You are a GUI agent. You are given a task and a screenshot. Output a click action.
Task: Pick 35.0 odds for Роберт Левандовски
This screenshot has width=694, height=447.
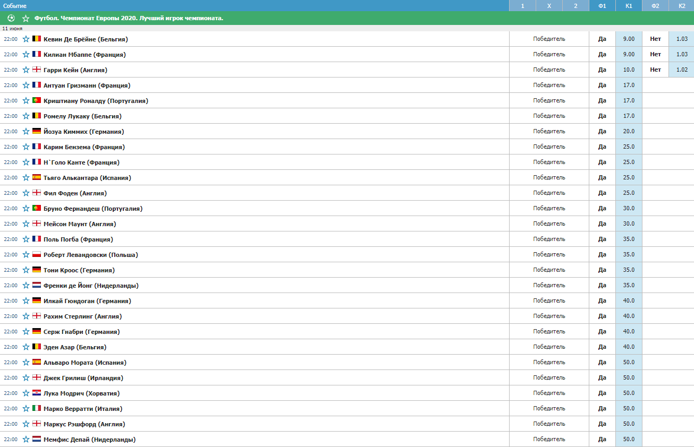[629, 254]
